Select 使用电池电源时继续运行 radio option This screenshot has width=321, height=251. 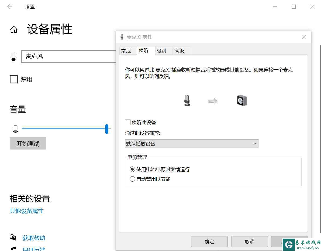[x=132, y=169]
